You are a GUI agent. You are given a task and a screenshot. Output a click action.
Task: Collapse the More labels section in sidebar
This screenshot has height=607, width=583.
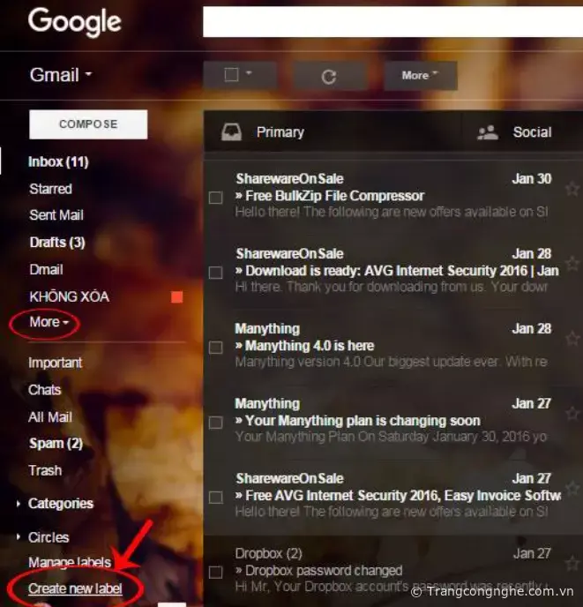[49, 323]
